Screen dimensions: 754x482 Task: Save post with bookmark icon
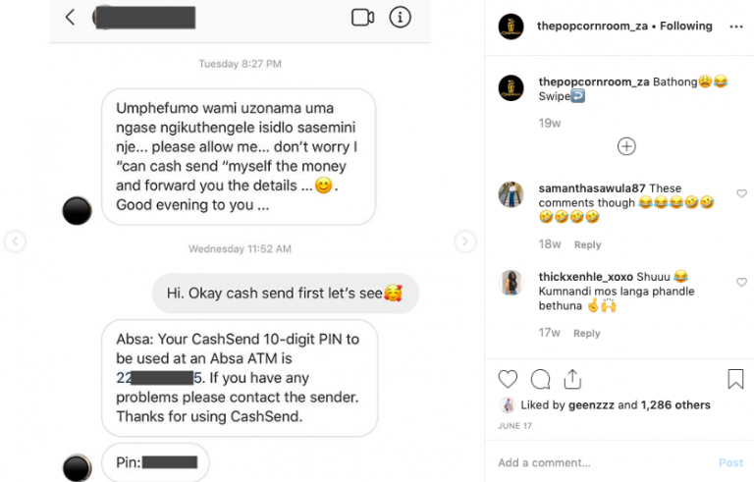click(735, 379)
